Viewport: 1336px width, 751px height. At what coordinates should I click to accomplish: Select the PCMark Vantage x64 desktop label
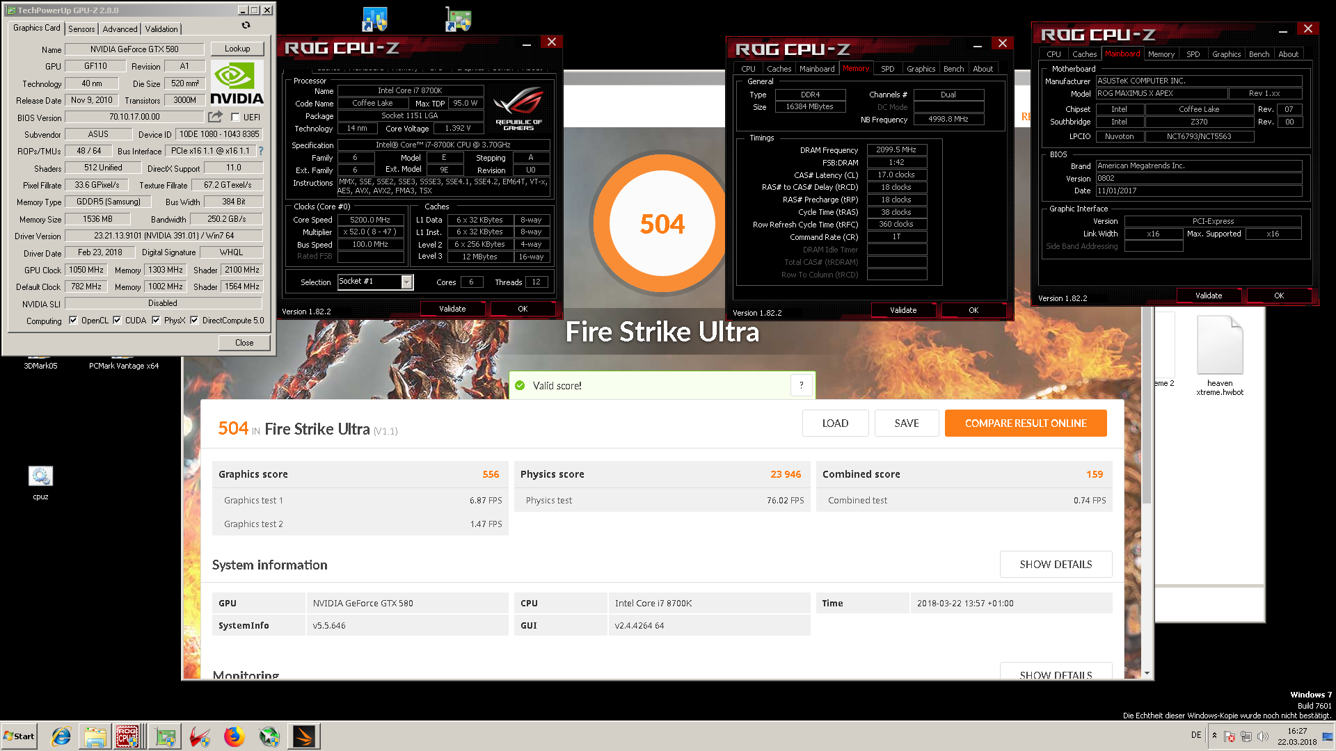(124, 366)
